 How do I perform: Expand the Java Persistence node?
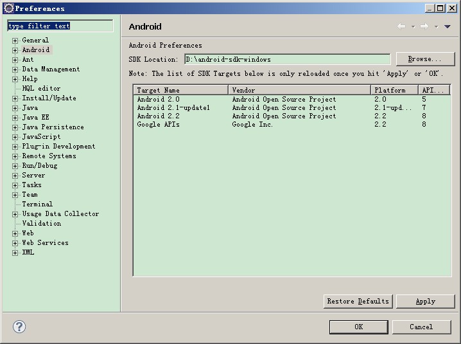[15, 127]
